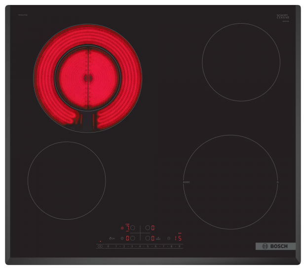This screenshot has height=270, width=306.
Task: Tap the red 15 timer display
Action: pos(178,238)
